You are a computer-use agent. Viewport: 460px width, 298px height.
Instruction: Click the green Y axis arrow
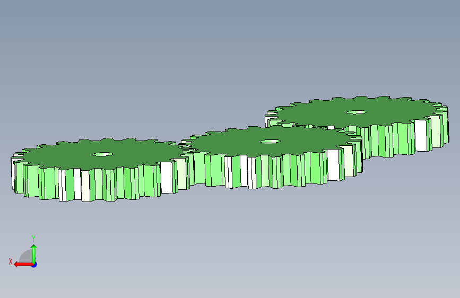34,253
